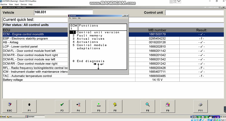Click the 14.15 V battery value
The height and width of the screenshot is (121, 226).
157,80
